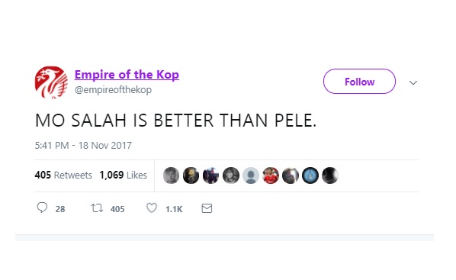Open the 5:41 PM - 18 Nov 2017 timestamp
This screenshot has width=456, height=280.
(x=83, y=146)
